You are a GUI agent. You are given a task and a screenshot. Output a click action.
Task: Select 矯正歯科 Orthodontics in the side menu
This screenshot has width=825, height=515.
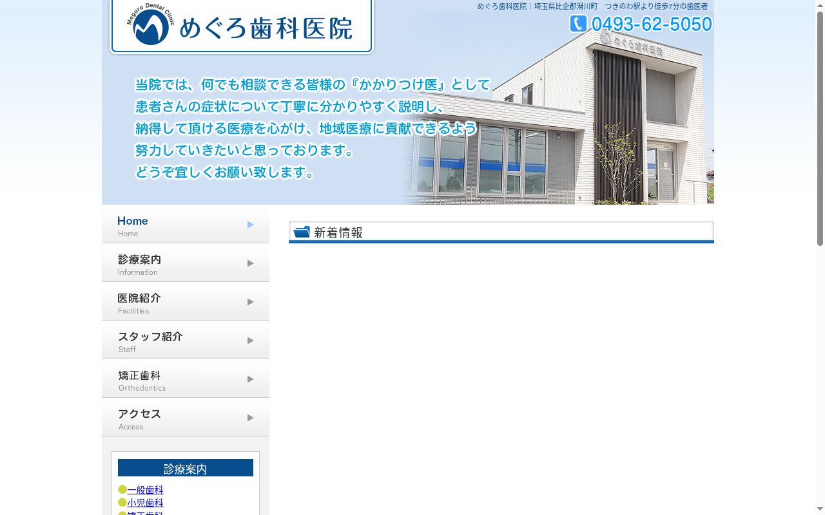pyautogui.click(x=186, y=379)
